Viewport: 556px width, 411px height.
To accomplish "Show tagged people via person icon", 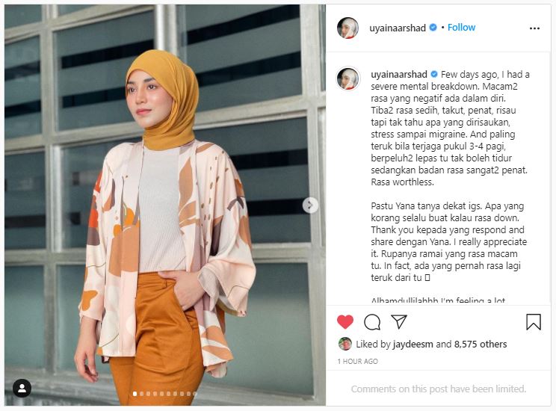I will [x=22, y=388].
